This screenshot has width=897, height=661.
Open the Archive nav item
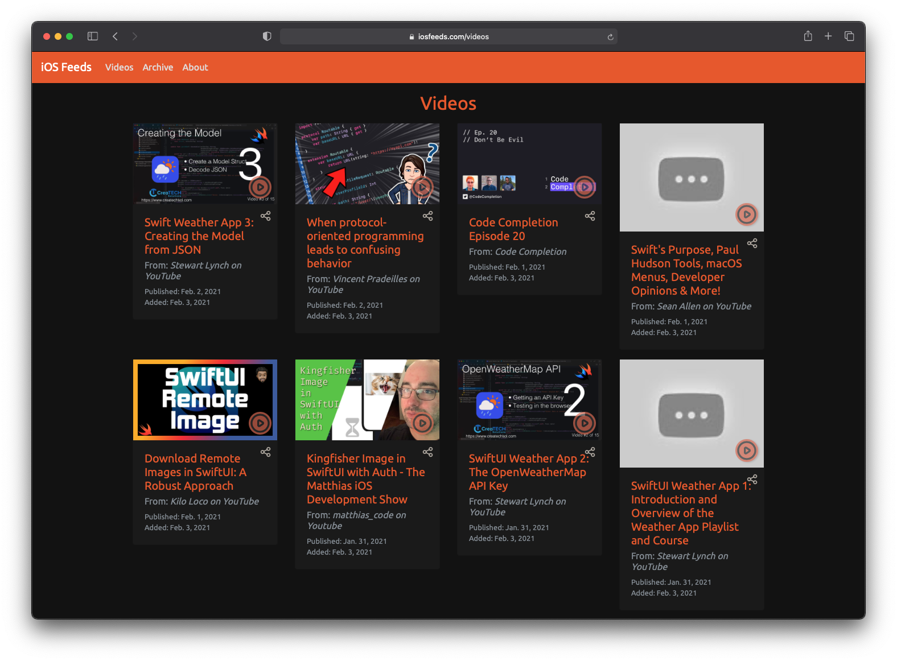pos(158,67)
